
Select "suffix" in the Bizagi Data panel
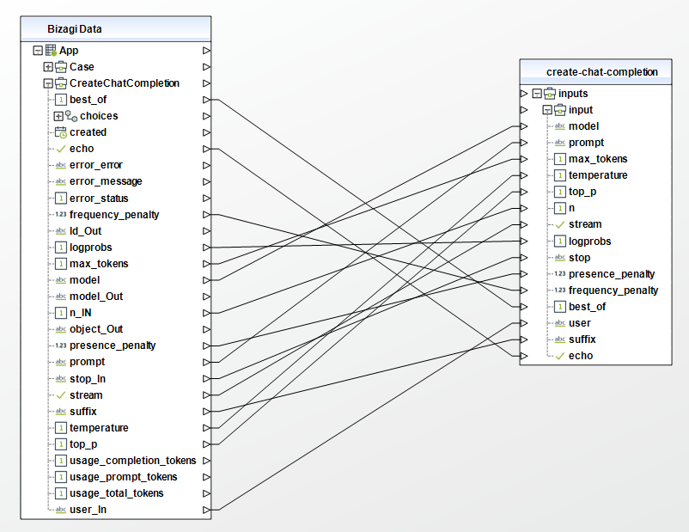click(83, 412)
